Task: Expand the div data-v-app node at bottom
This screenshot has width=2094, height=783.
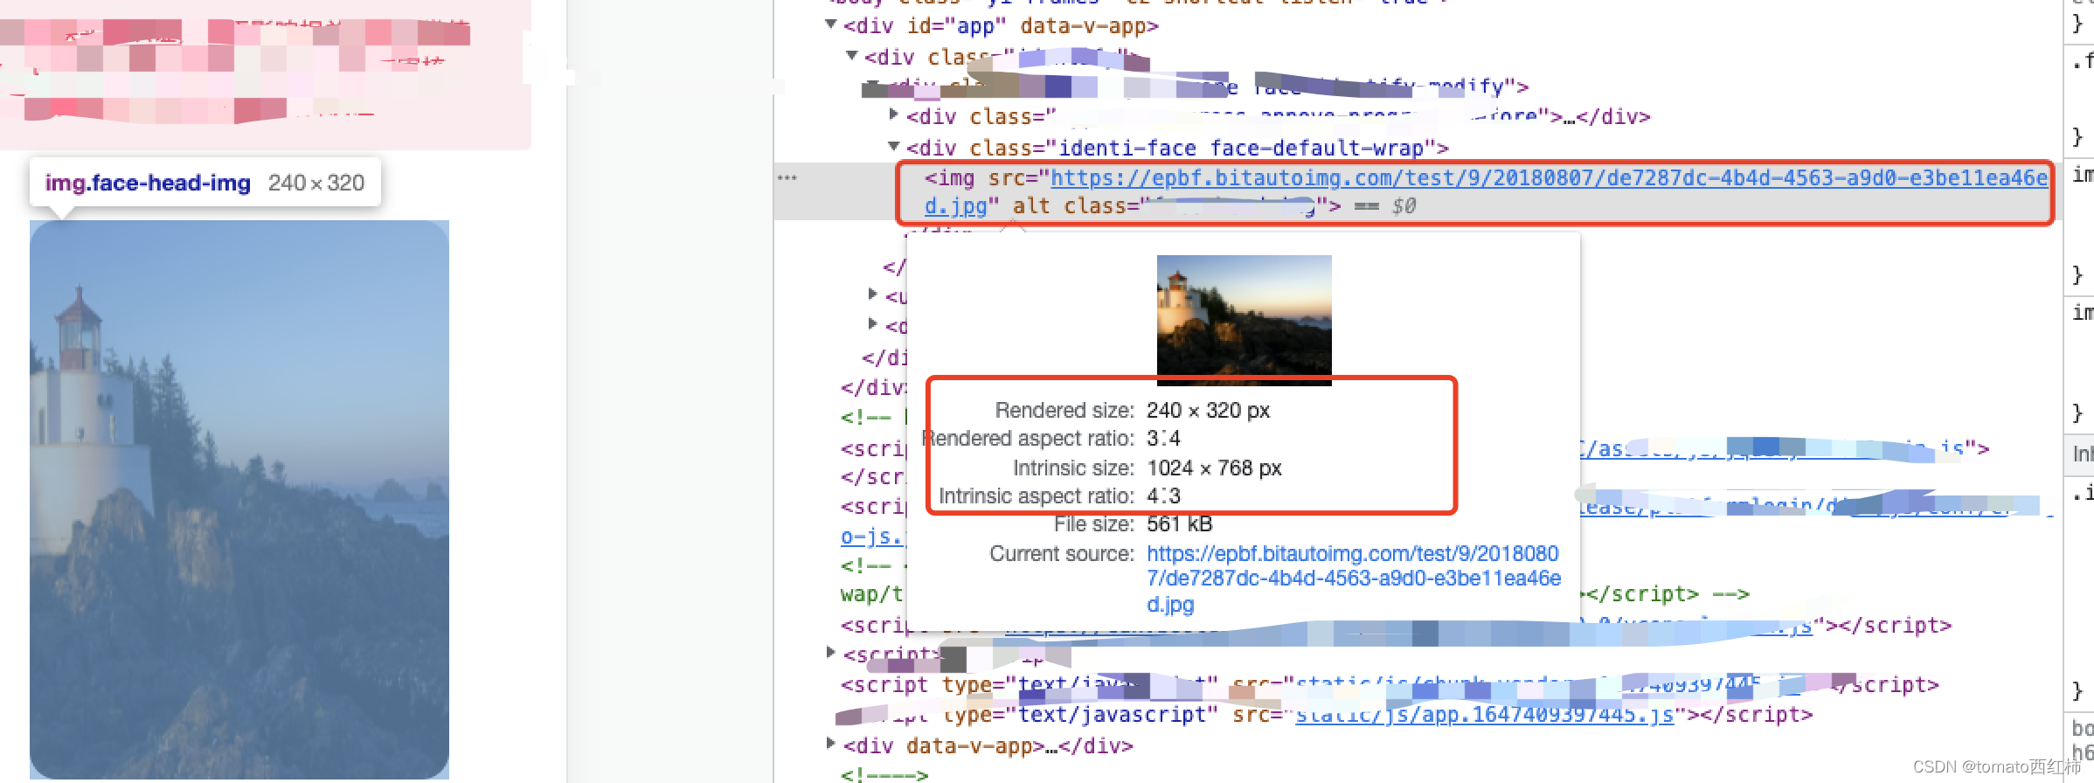Action: [x=831, y=745]
